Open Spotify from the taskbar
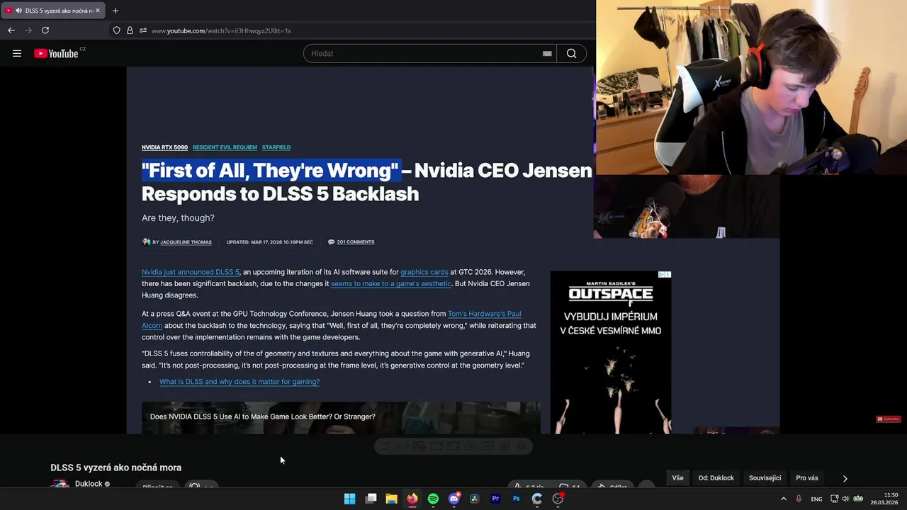Screen dimensions: 907x510 tap(433, 499)
